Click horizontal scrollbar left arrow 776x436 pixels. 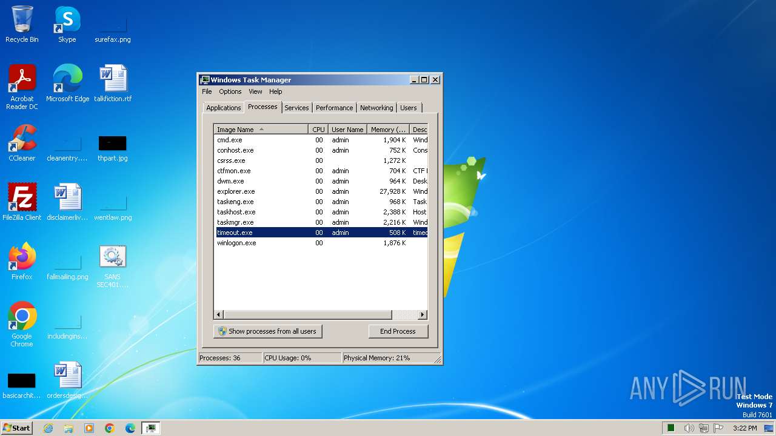(x=219, y=315)
